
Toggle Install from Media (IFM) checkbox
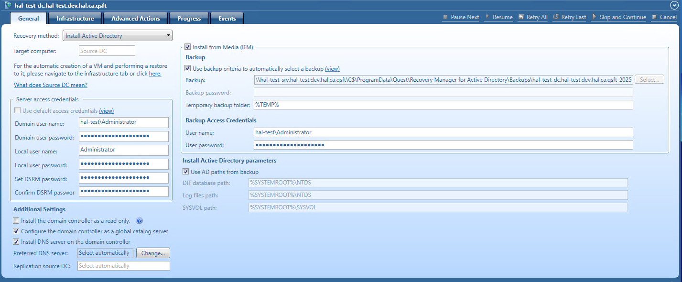pyautogui.click(x=187, y=47)
